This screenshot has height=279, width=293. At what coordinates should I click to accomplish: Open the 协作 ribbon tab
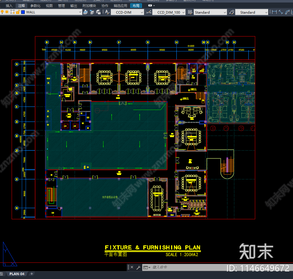click(105, 6)
